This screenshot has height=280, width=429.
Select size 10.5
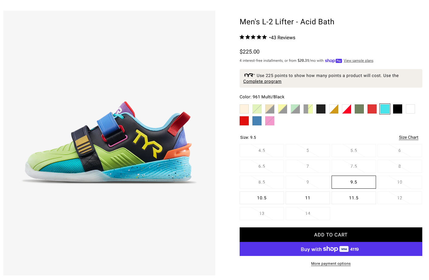coord(262,198)
